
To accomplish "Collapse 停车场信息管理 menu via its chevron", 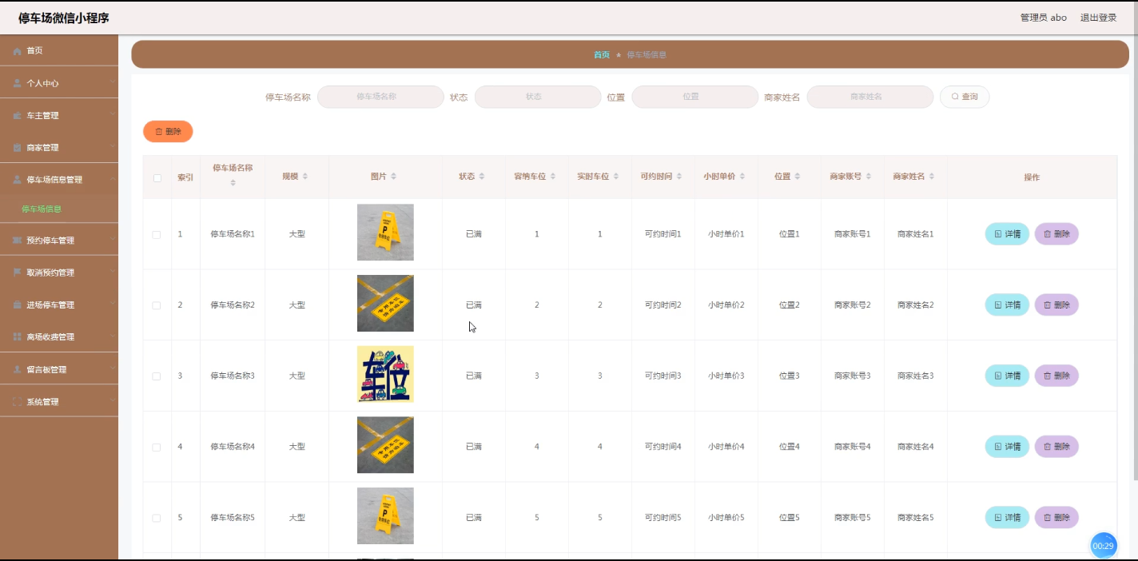I will pyautogui.click(x=113, y=179).
